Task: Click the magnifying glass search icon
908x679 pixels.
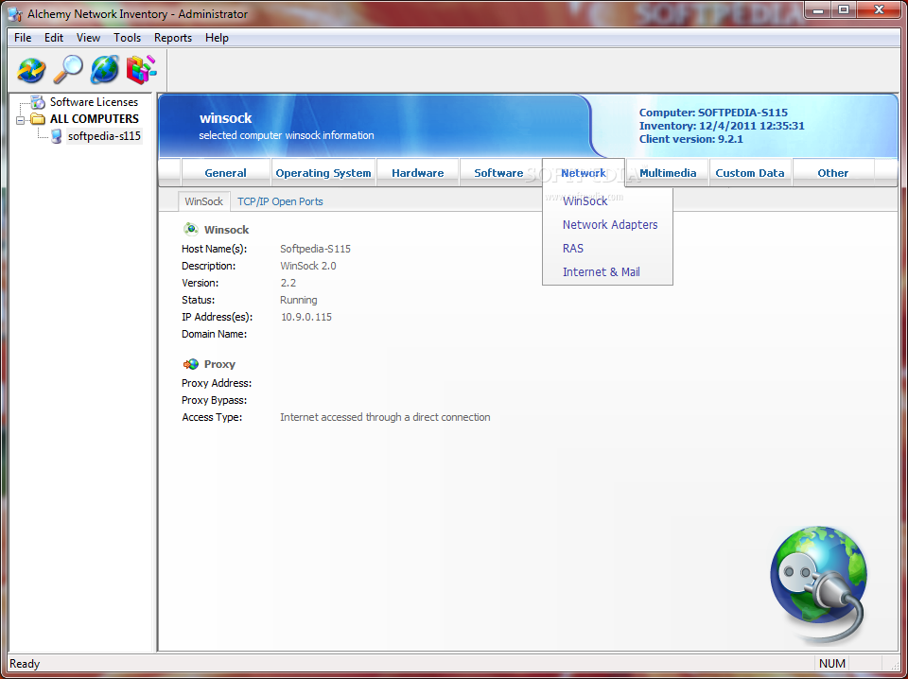Action: [x=68, y=69]
